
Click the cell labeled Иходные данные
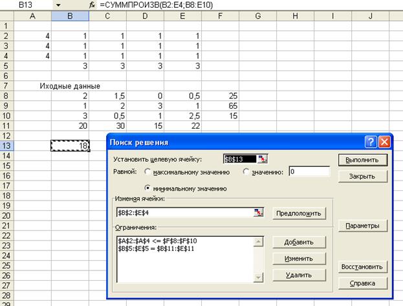(70, 86)
